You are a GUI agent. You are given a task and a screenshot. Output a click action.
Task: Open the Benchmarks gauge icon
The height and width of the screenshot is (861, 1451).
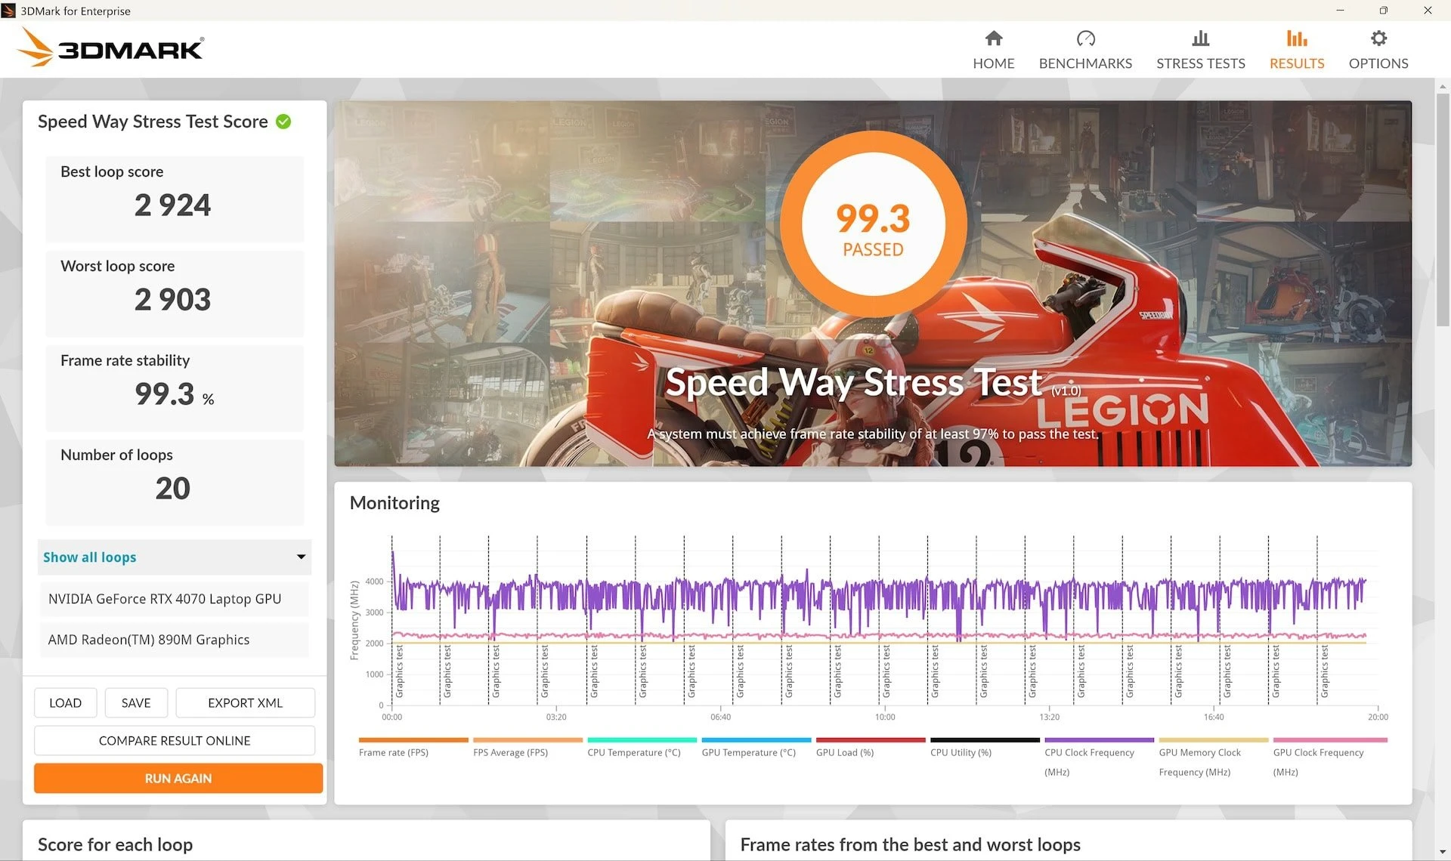click(x=1085, y=38)
